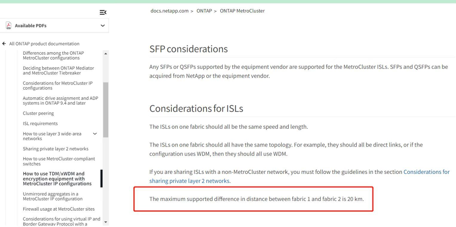Click the docs.netapp.com breadcrumb home link
This screenshot has height=227, width=456.
[170, 11]
